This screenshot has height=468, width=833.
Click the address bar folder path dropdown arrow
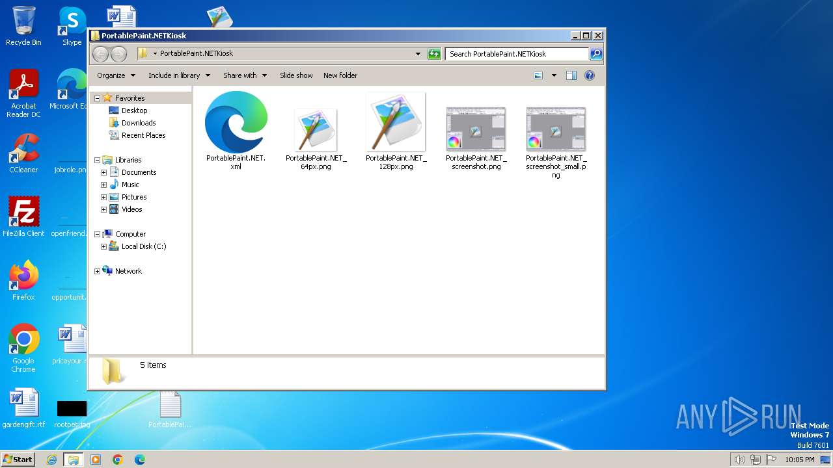(x=155, y=54)
